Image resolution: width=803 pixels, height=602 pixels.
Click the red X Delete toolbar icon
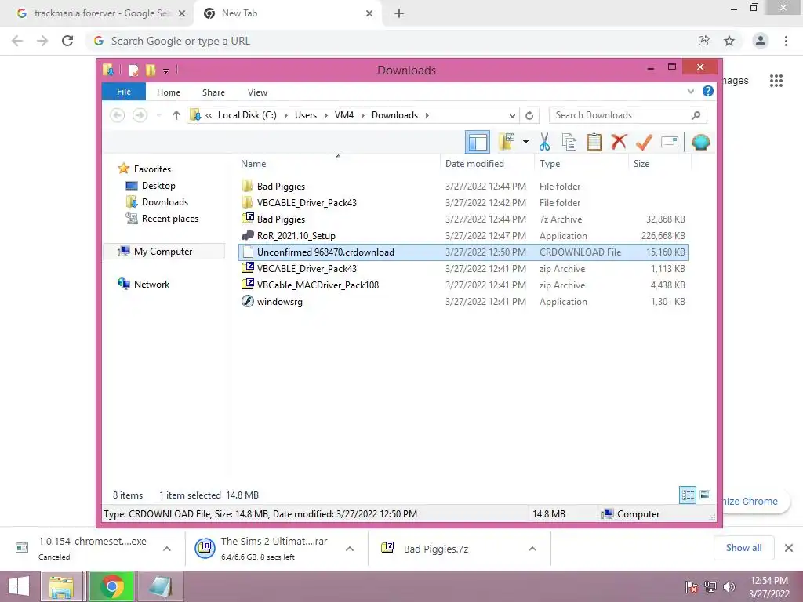[619, 142]
